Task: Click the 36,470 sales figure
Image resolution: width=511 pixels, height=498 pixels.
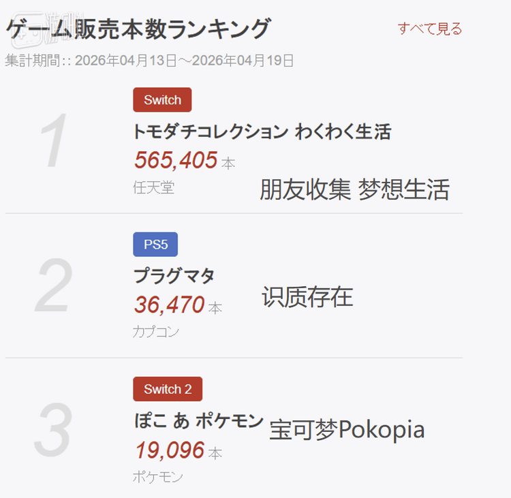Action: [x=170, y=305]
